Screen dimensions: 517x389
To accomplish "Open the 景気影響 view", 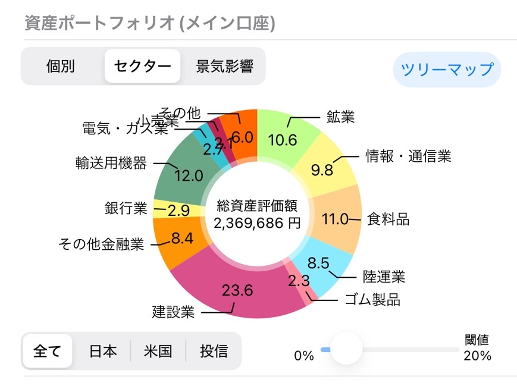I will pos(225,67).
